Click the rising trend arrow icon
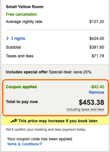 click(14, 121)
